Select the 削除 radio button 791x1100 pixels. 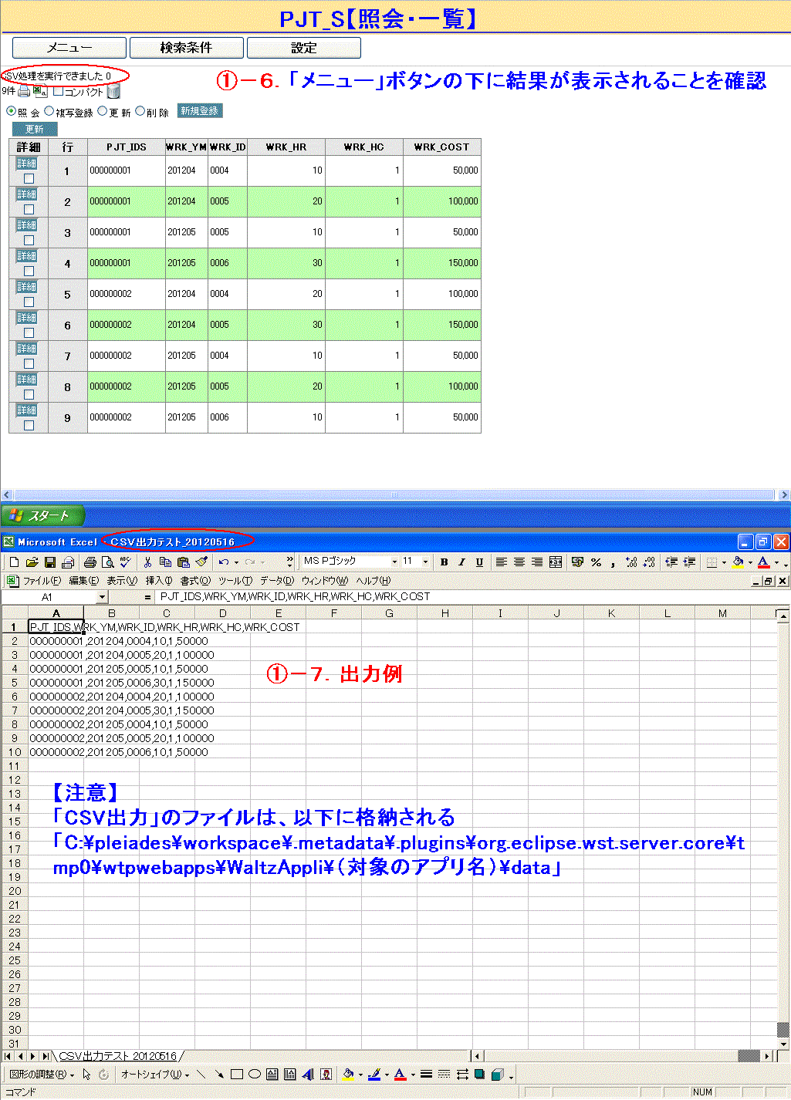point(140,111)
